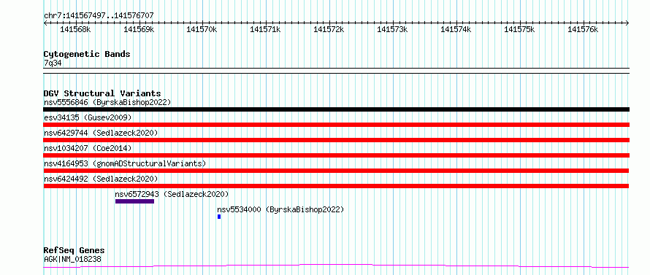Click the AGK|NM_018238 gene label

(x=72, y=260)
